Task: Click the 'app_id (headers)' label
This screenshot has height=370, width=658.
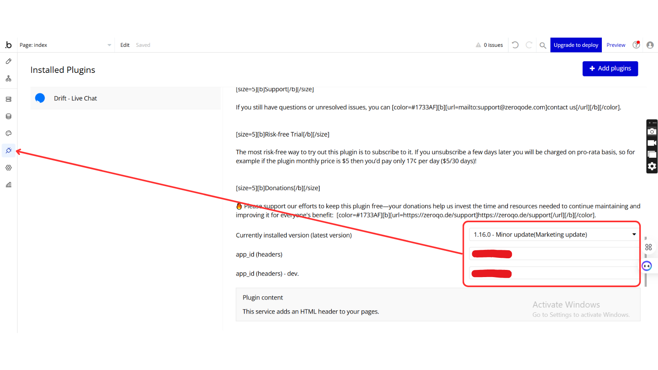Action: (x=259, y=254)
